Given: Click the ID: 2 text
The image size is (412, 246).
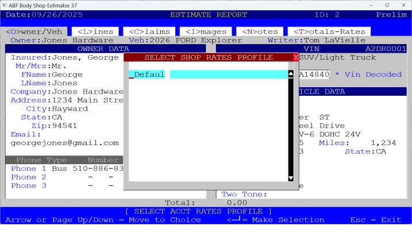Looking at the screenshot, I should pos(327,15).
